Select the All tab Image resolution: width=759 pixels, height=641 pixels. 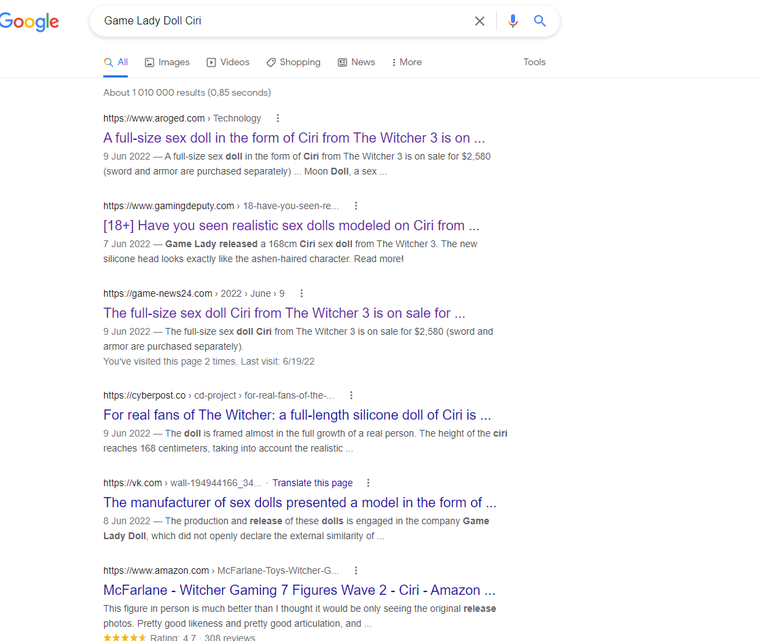pos(116,62)
